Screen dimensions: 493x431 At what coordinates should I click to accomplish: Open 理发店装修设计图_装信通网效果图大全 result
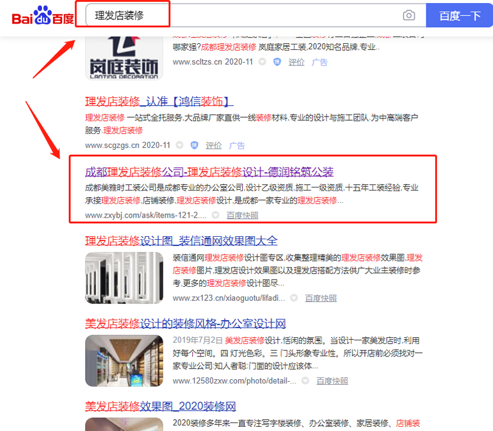(181, 240)
